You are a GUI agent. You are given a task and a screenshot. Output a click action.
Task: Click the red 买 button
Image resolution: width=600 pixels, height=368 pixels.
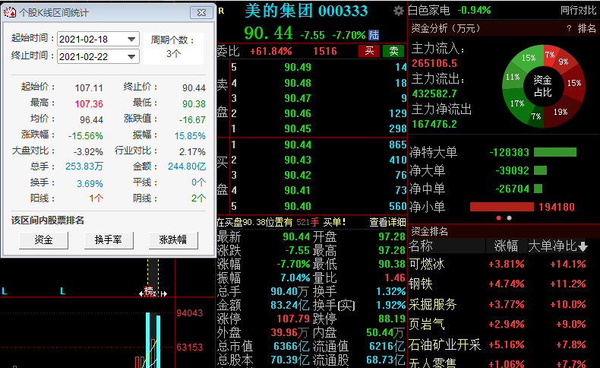point(369,51)
